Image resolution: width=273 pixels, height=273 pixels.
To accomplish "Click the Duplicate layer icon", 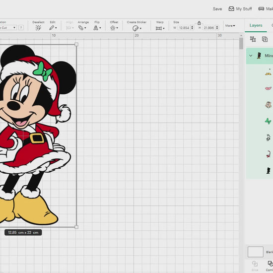I will [x=265, y=39].
